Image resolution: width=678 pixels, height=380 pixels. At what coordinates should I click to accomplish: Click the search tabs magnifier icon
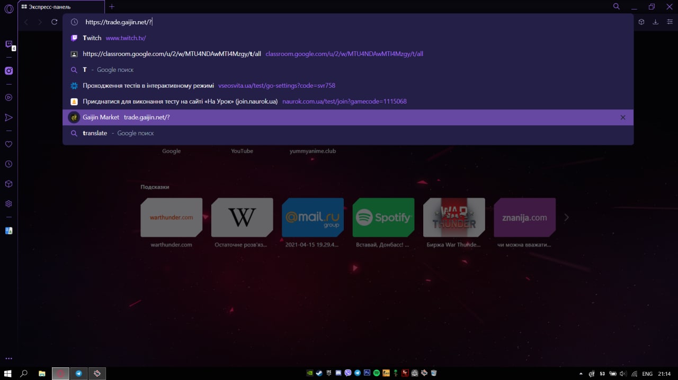point(617,6)
